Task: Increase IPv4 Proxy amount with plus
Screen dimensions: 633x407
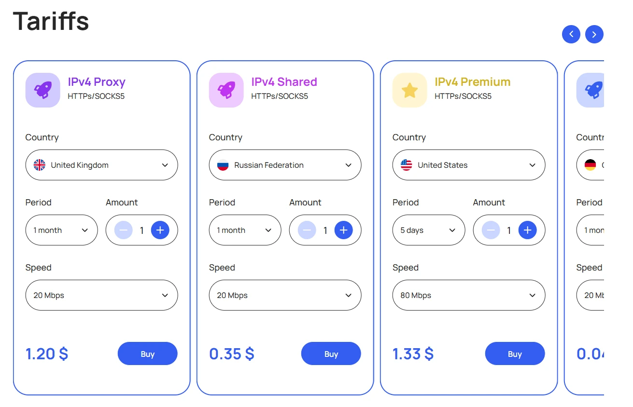Action: click(x=160, y=230)
